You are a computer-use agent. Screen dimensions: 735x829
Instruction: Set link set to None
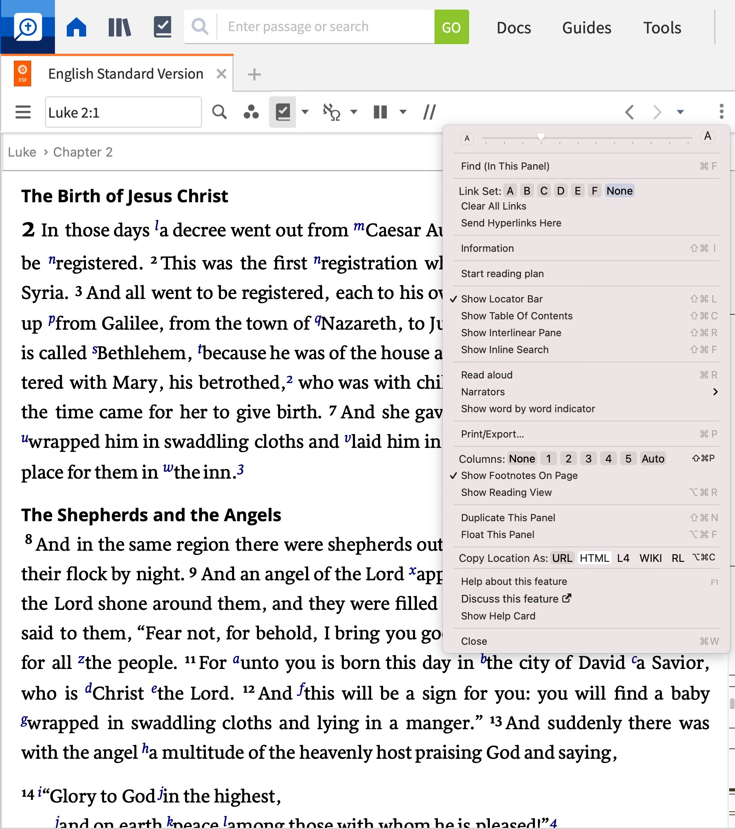pos(620,191)
